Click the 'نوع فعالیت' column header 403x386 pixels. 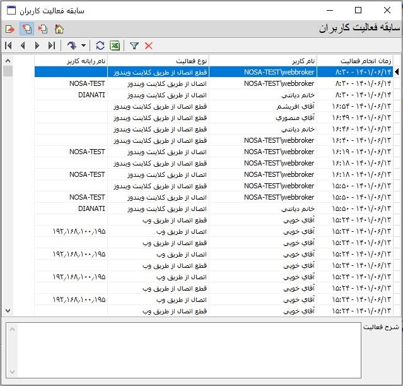[158, 61]
